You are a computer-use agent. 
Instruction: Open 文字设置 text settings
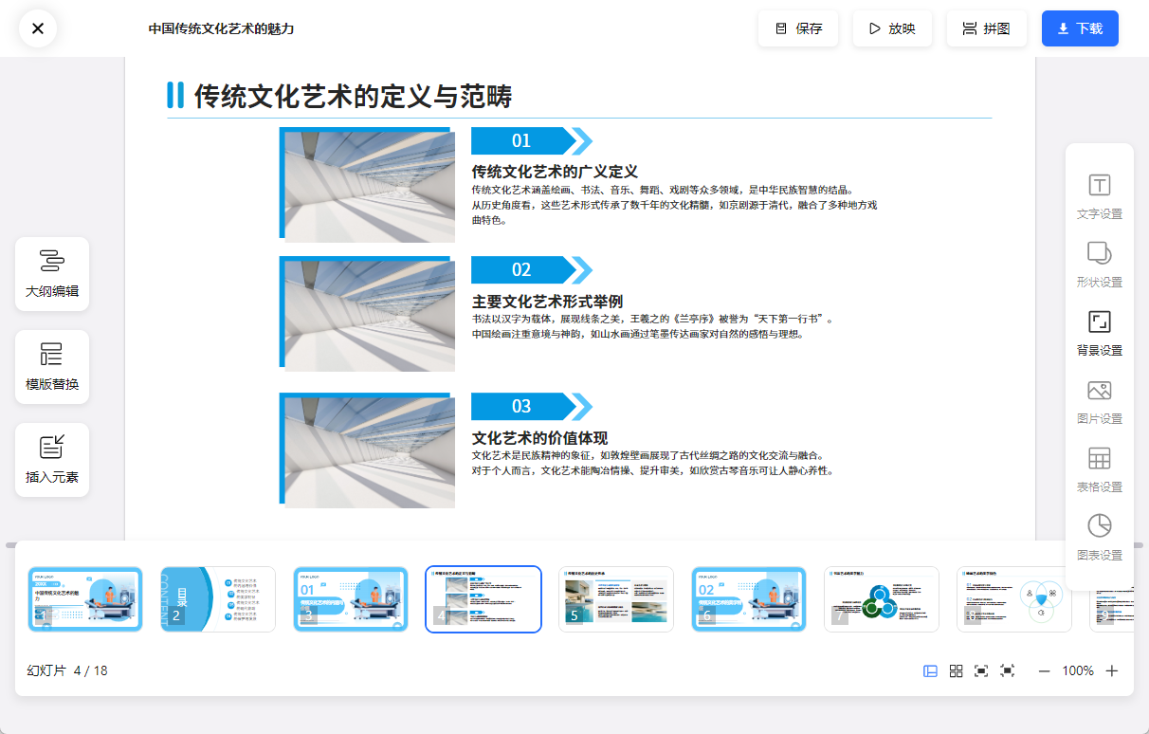(x=1100, y=197)
